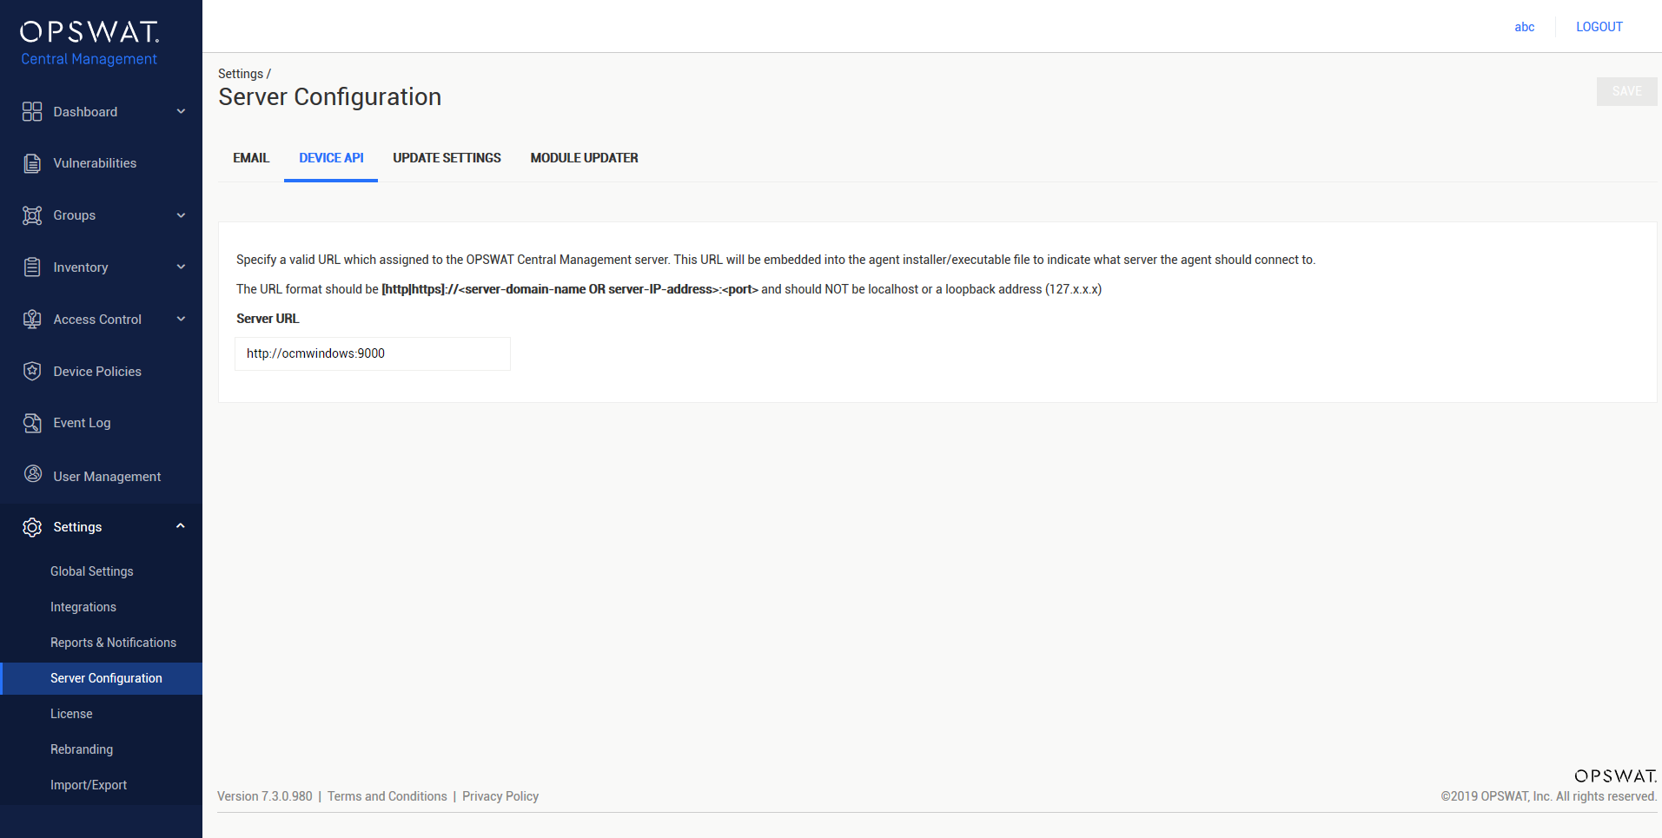Click the Event Log icon
1662x838 pixels.
(32, 423)
